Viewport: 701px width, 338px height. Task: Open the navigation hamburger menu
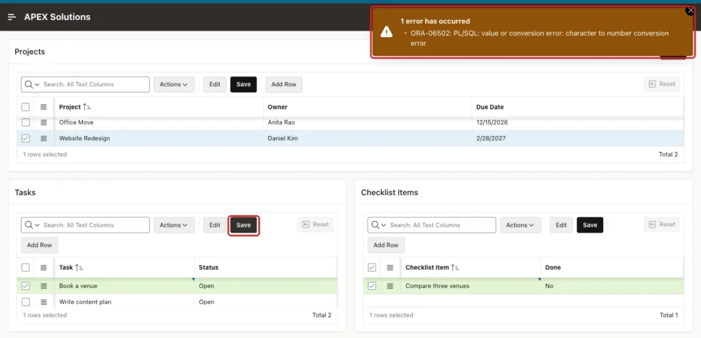[x=12, y=17]
